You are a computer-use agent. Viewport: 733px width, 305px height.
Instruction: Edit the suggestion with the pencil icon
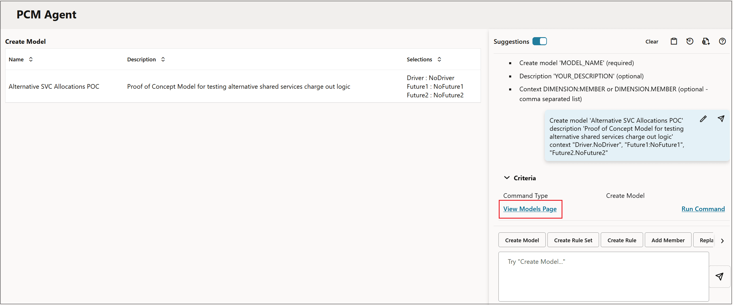pos(703,119)
